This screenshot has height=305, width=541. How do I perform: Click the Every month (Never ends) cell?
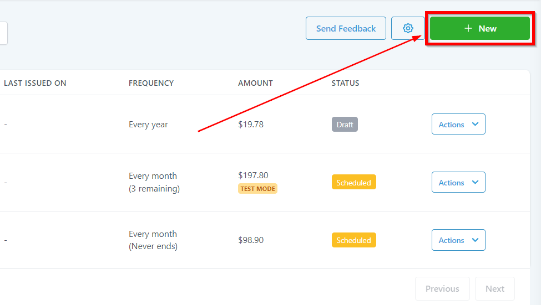153,240
